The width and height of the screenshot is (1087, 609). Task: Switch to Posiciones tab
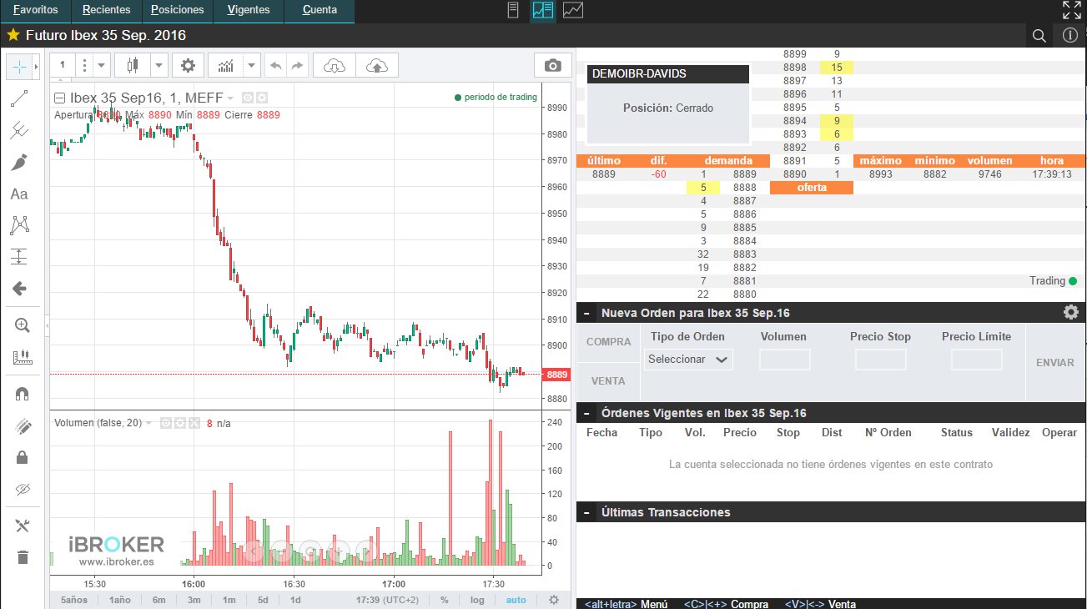pyautogui.click(x=178, y=10)
